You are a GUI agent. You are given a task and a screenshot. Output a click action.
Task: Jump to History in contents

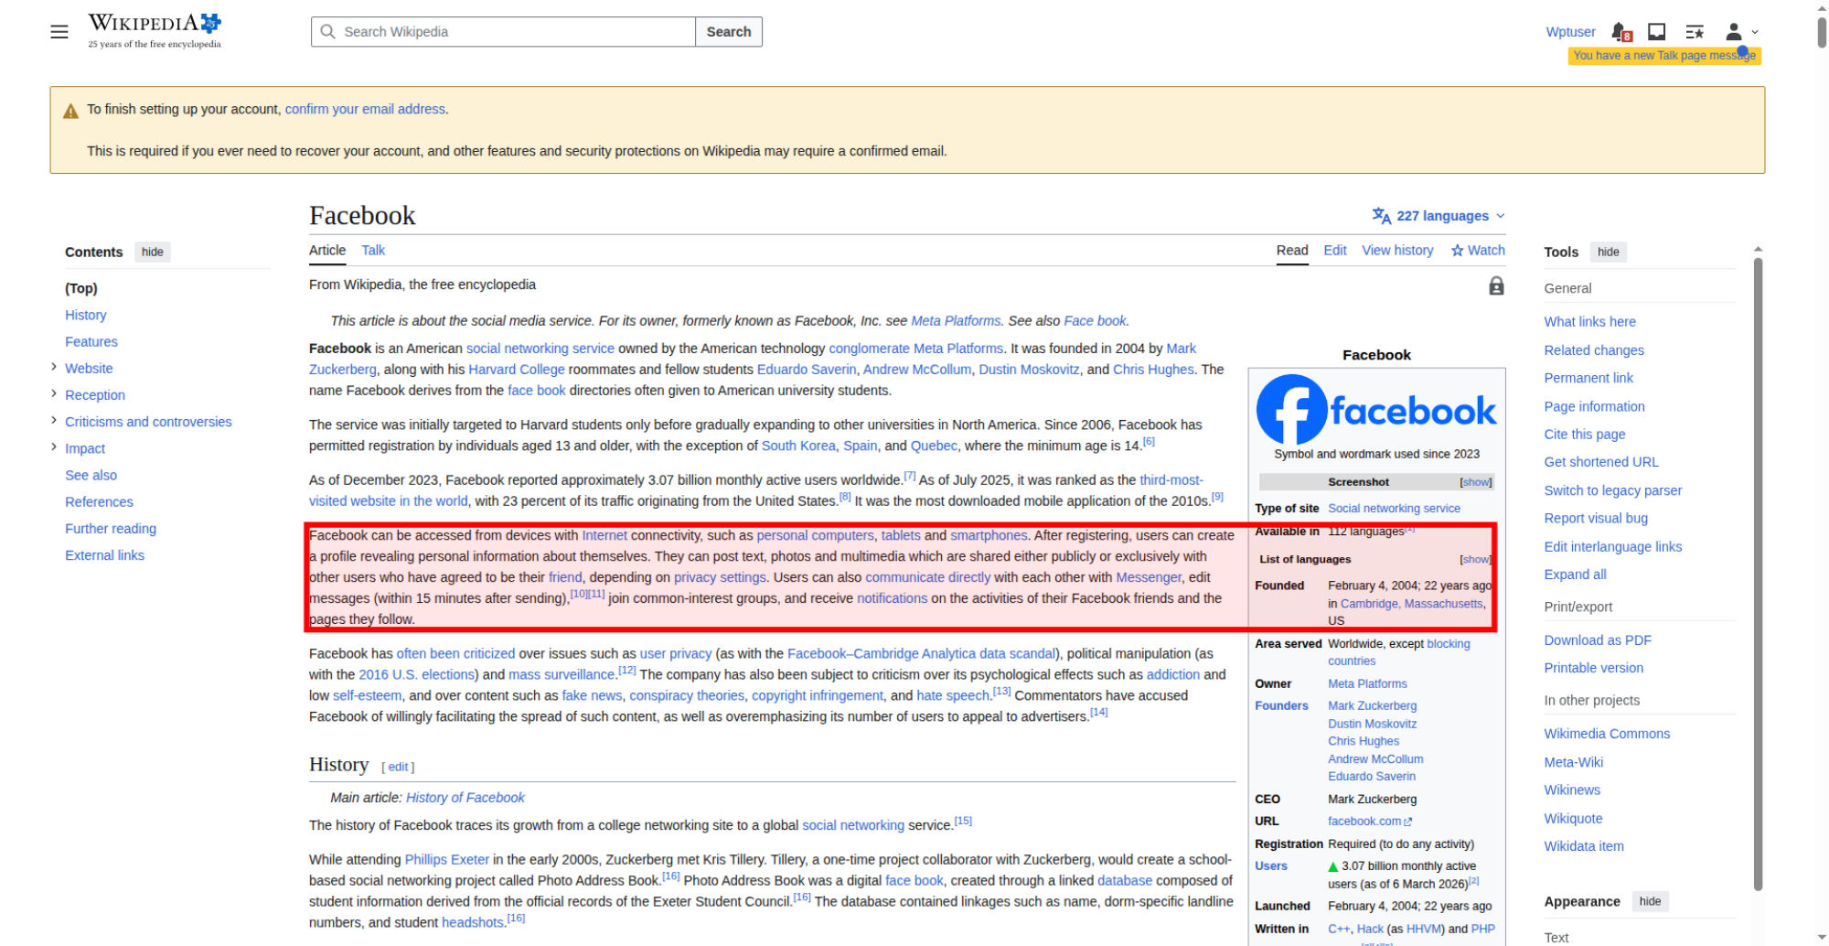[x=86, y=315]
